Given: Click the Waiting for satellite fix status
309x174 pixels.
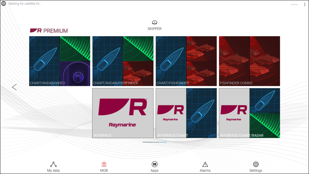Looking at the screenshot, I should click(25, 4).
